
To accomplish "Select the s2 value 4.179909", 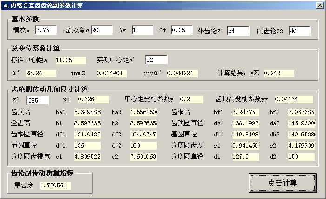I will tap(301, 146).
